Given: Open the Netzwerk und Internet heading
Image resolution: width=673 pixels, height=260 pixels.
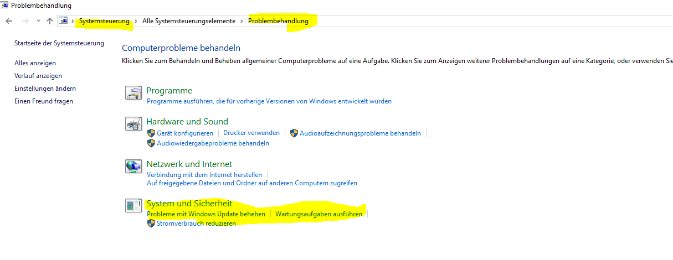Looking at the screenshot, I should tap(189, 164).
